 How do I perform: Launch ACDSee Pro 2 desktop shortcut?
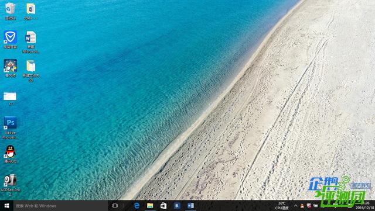pyautogui.click(x=11, y=185)
